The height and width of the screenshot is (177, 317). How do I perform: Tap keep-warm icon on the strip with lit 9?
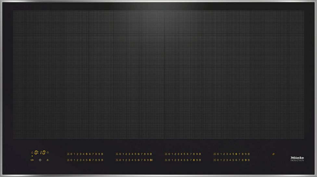tap(215, 160)
